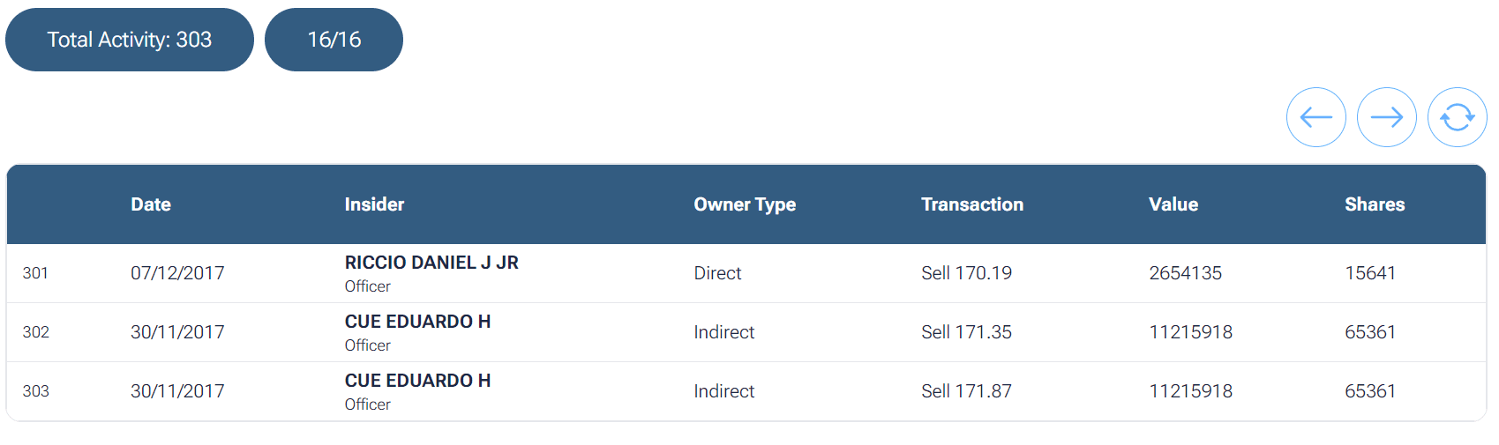Click the Value column header
Image resolution: width=1499 pixels, height=445 pixels.
point(1173,204)
